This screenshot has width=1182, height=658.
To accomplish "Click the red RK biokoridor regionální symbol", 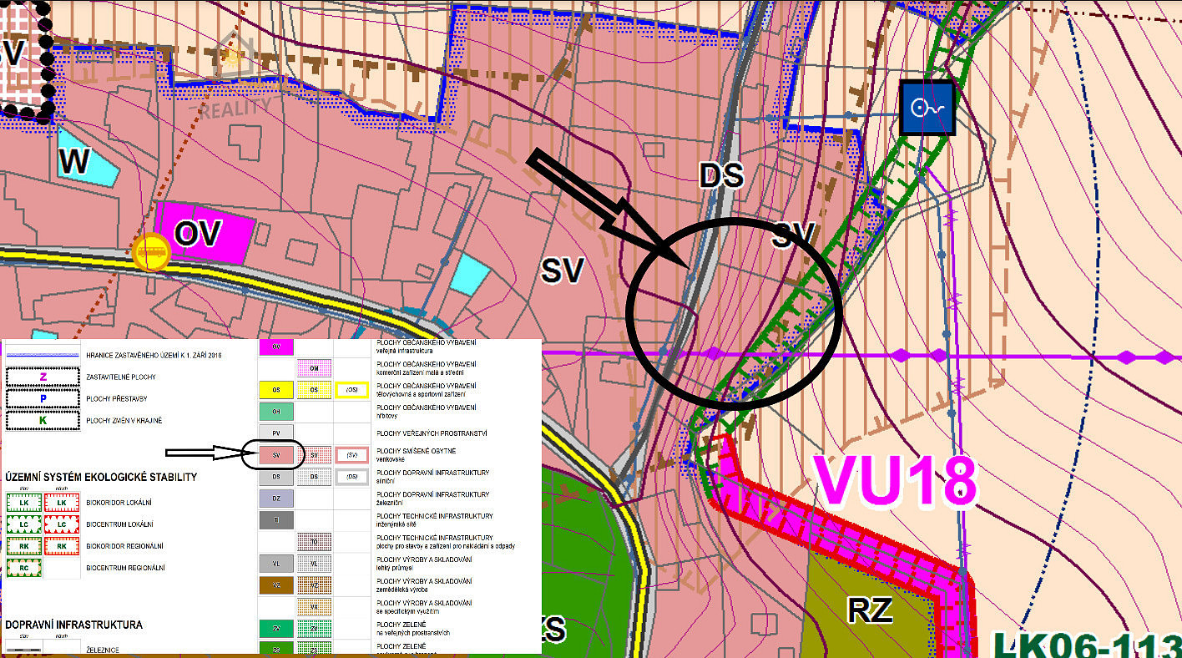I will point(61,546).
